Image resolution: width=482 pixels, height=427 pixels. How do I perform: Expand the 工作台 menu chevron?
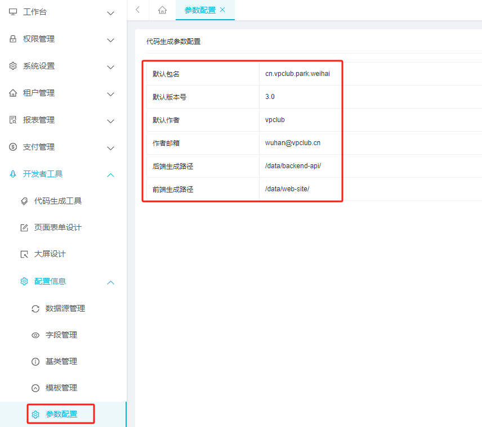pyautogui.click(x=111, y=13)
